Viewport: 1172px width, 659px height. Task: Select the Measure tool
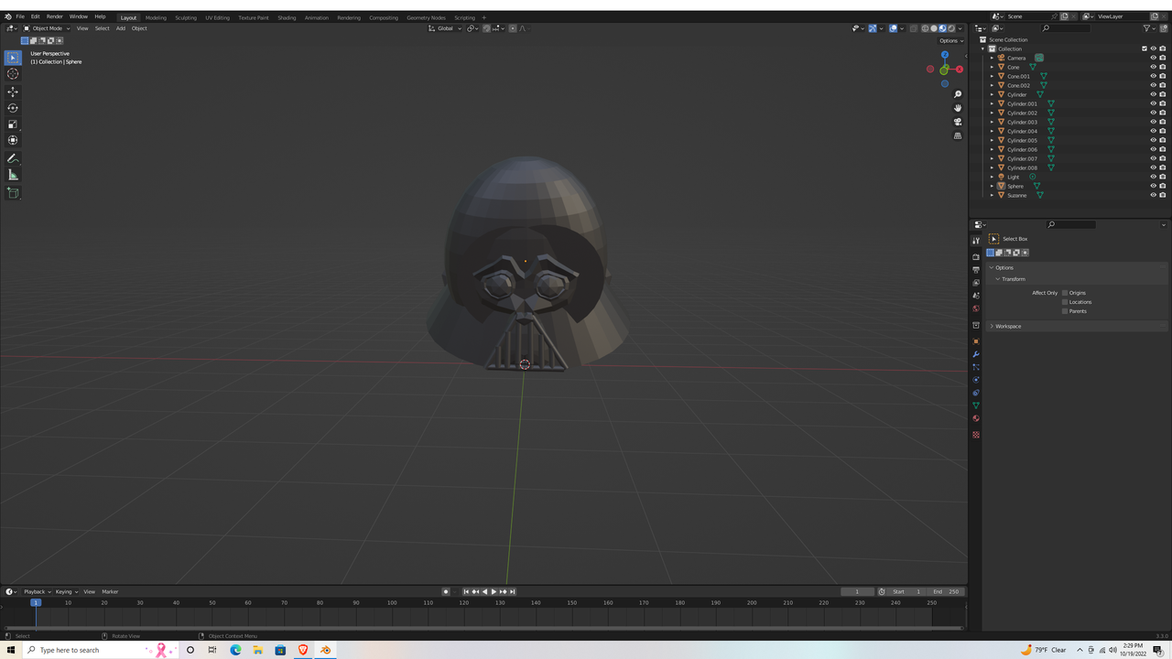[x=13, y=175]
